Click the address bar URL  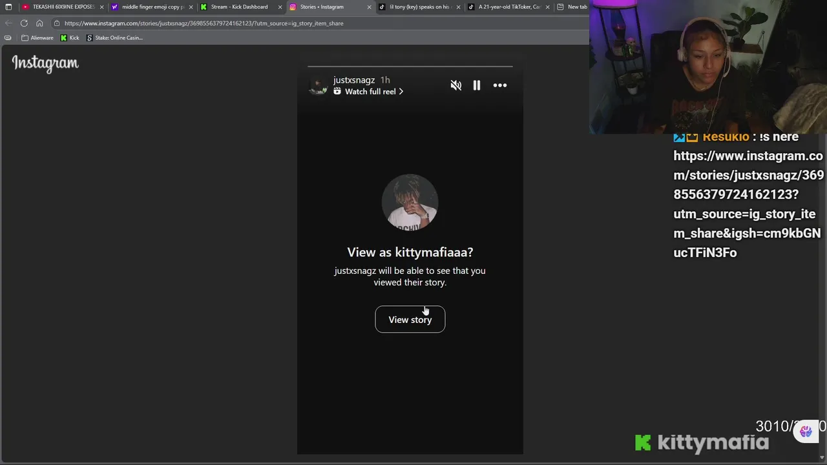click(204, 23)
